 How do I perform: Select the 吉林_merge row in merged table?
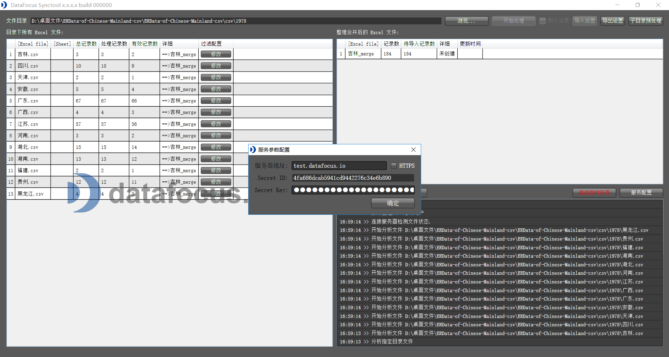361,54
